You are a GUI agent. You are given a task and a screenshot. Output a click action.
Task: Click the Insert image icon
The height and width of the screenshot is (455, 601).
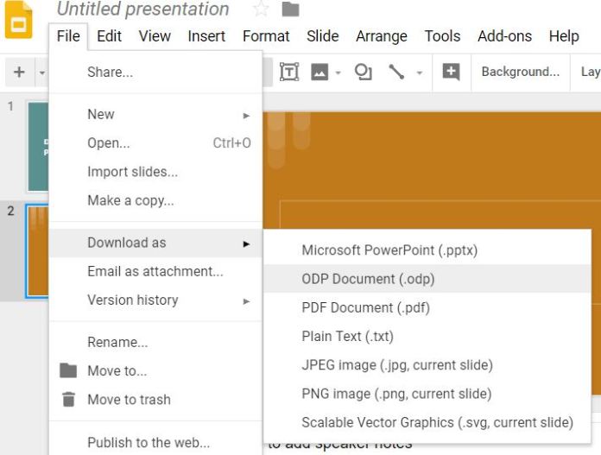(x=319, y=72)
